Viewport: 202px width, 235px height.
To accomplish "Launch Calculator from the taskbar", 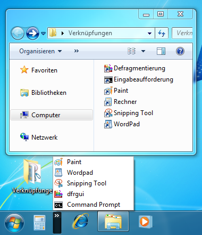I will (x=39, y=223).
